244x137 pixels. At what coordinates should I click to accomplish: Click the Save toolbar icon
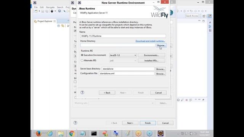pyautogui.click(x=43, y=11)
